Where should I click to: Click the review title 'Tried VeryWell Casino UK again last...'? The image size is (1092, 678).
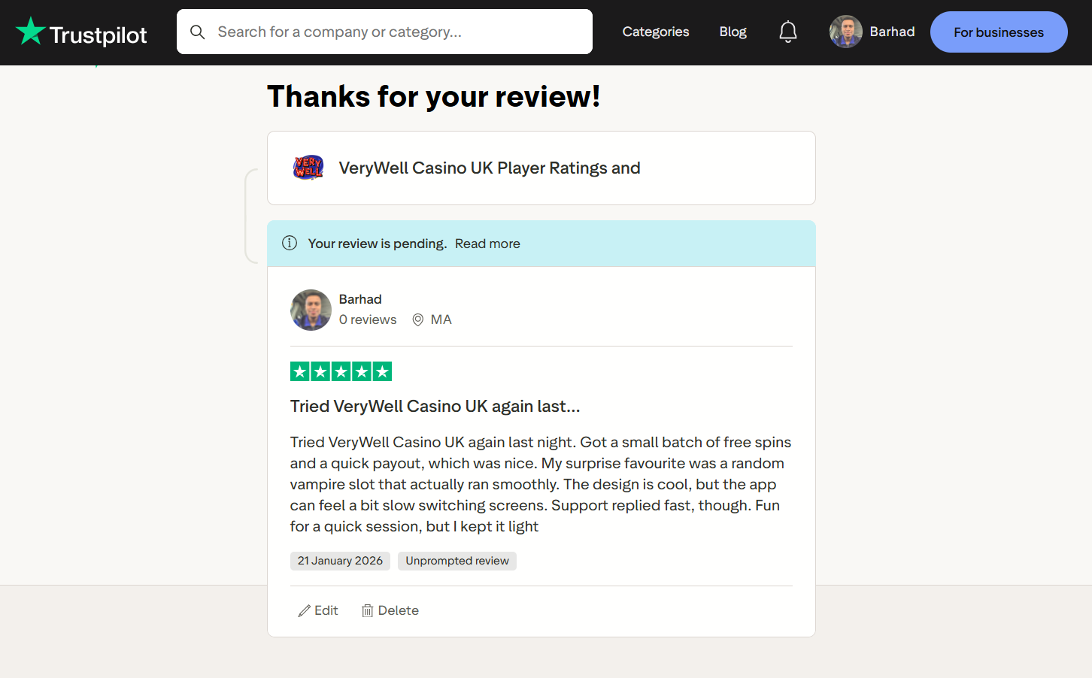(x=435, y=406)
